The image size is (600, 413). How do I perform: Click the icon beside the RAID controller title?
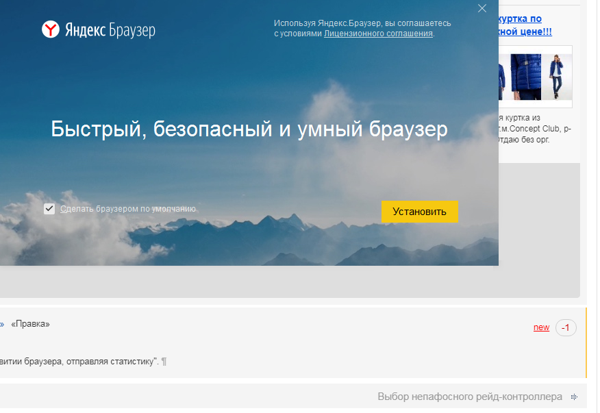pos(573,397)
